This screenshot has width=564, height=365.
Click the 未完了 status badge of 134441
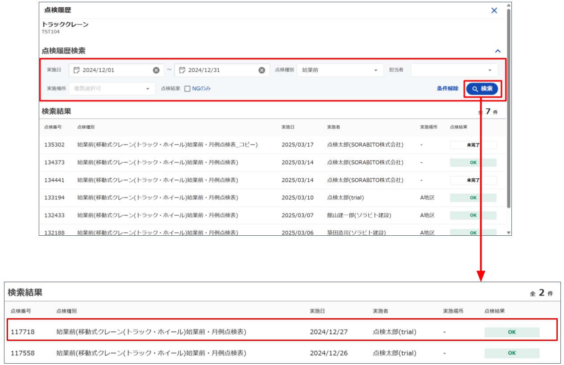473,180
